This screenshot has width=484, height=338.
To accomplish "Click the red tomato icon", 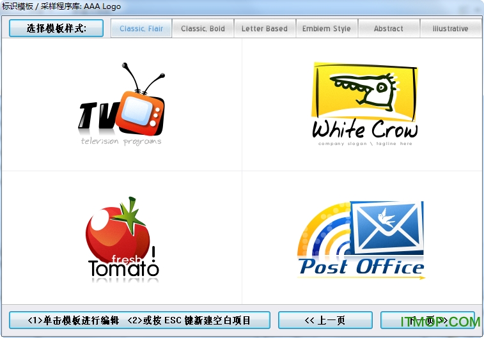I will tap(117, 230).
